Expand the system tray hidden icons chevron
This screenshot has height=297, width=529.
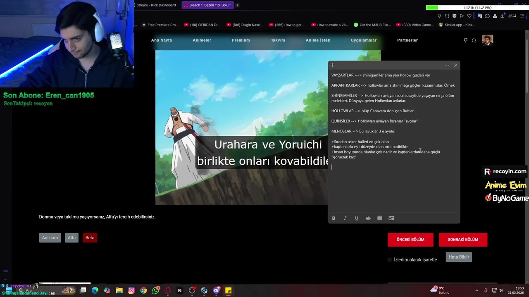point(477,290)
